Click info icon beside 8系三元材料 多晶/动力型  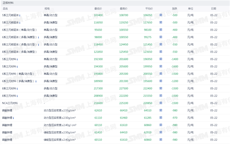click(17, 89)
